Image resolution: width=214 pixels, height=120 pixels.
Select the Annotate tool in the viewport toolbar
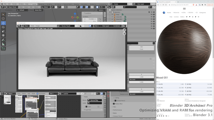pos(3,40)
